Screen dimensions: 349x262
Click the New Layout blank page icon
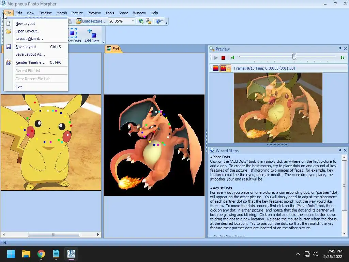click(9, 24)
